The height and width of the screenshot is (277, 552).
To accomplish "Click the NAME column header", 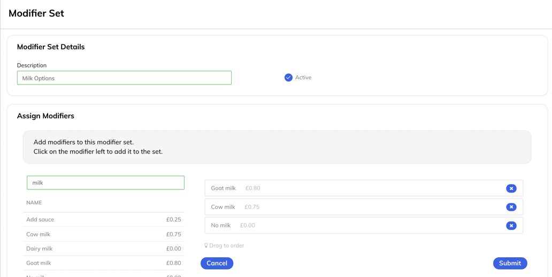I will 34,203.
